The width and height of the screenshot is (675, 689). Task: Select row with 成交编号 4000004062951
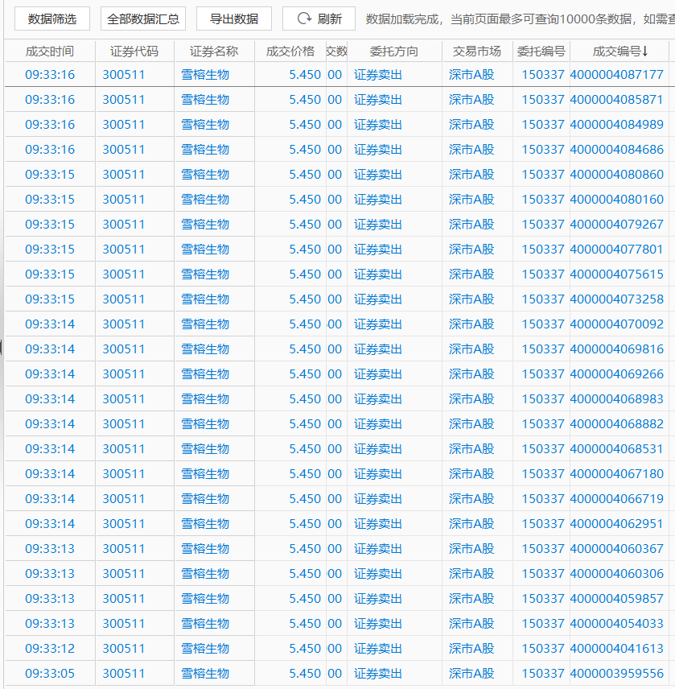337,524
